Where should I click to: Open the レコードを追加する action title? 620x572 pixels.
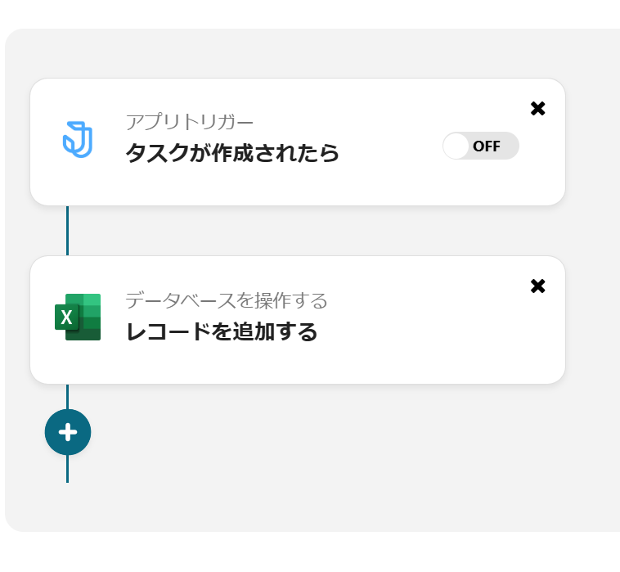tap(221, 331)
